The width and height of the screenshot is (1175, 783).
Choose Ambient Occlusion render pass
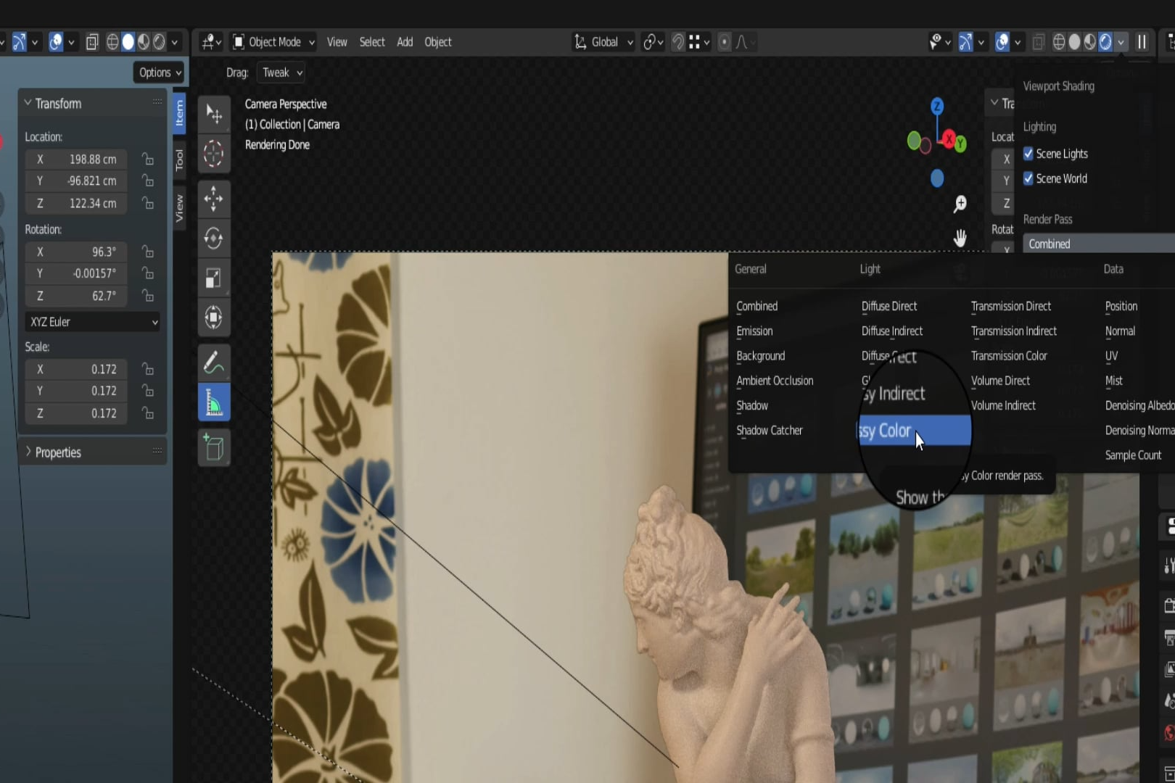point(774,381)
